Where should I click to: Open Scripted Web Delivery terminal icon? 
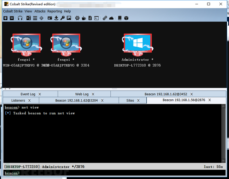point(97,18)
